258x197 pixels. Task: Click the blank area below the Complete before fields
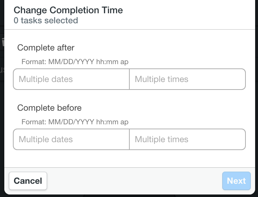pos(130,159)
